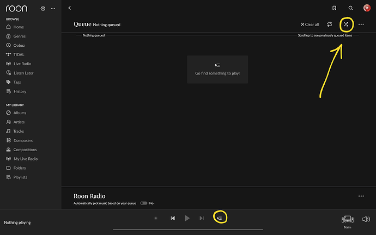The height and width of the screenshot is (235, 376).
Task: Click 'Scroll up to see previously queued items'
Action: click(325, 35)
